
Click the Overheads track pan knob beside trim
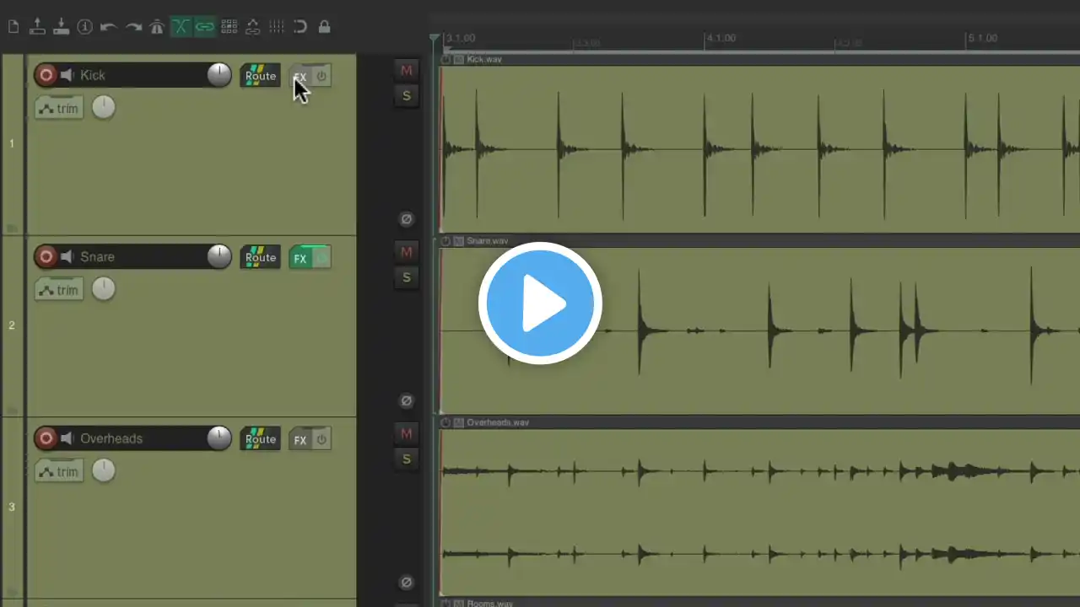(x=103, y=470)
